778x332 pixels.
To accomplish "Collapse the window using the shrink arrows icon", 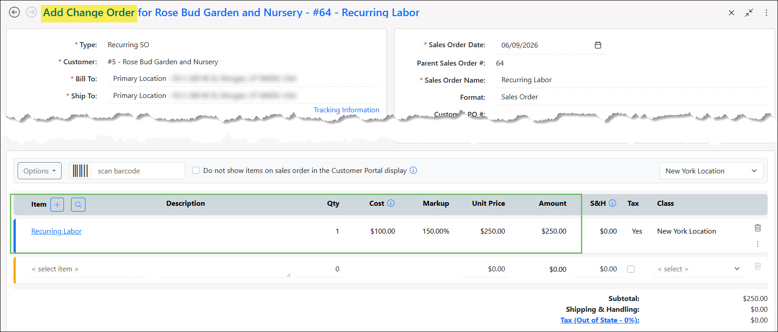I will pyautogui.click(x=749, y=13).
